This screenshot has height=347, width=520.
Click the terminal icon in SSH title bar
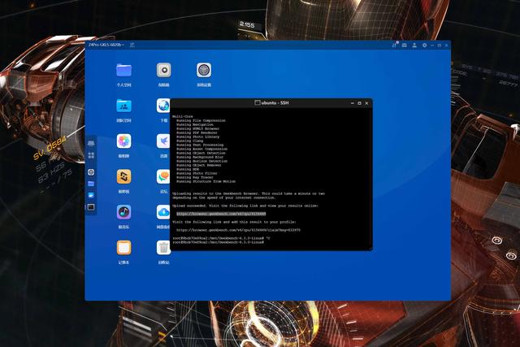[257, 102]
